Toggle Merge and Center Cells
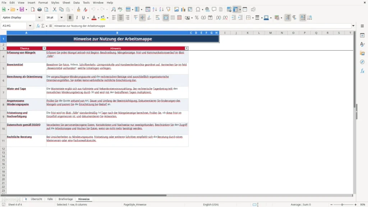This screenshot has height=207, width=368. click(x=166, y=18)
